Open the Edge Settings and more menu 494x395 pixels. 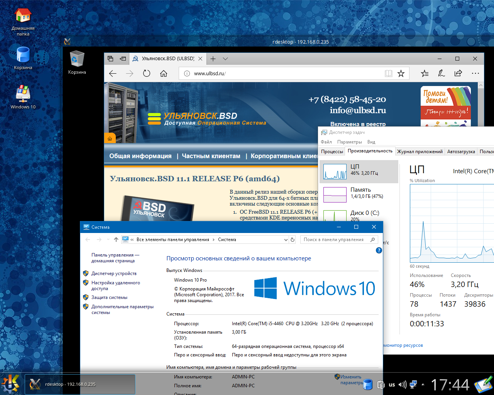(475, 73)
